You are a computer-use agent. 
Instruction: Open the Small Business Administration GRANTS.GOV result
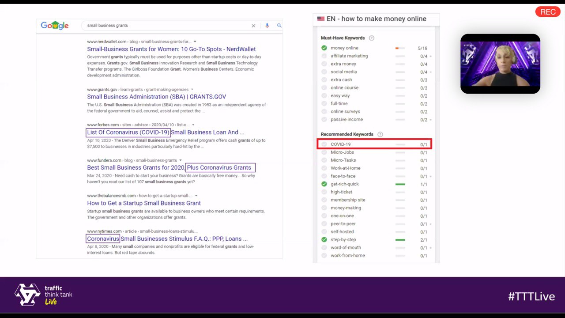coord(156,97)
